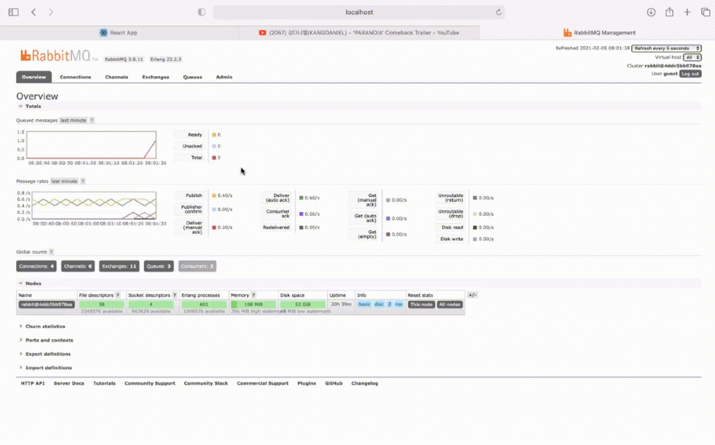Viewport: 715px width, 445px height.
Task: Open the Server Docs footer link
Action: tap(68, 383)
